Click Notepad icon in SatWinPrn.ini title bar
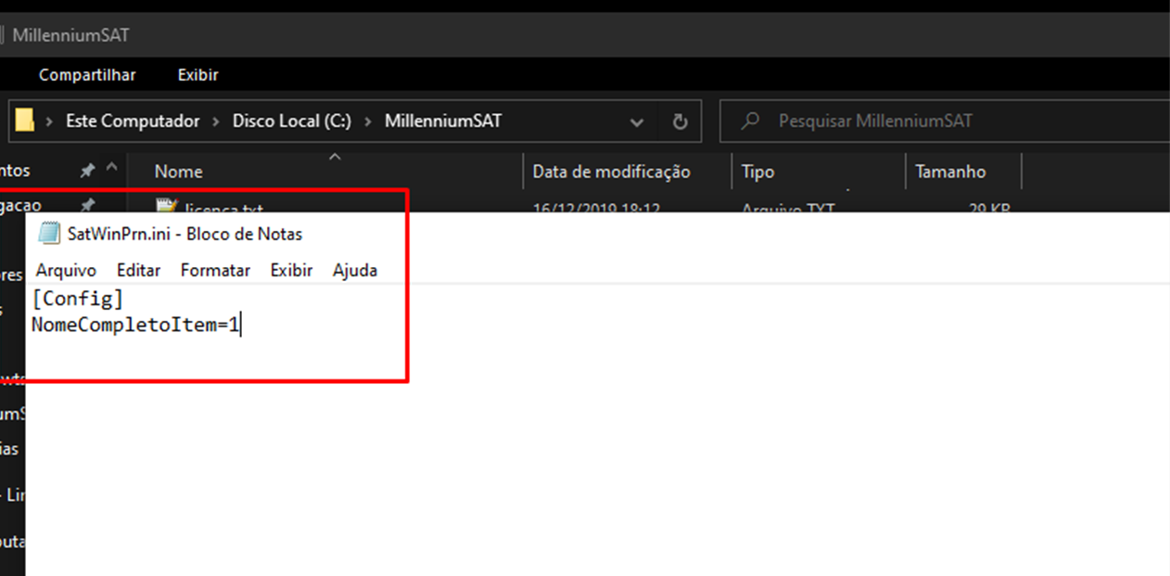Viewport: 1170px width, 576px height. [48, 234]
